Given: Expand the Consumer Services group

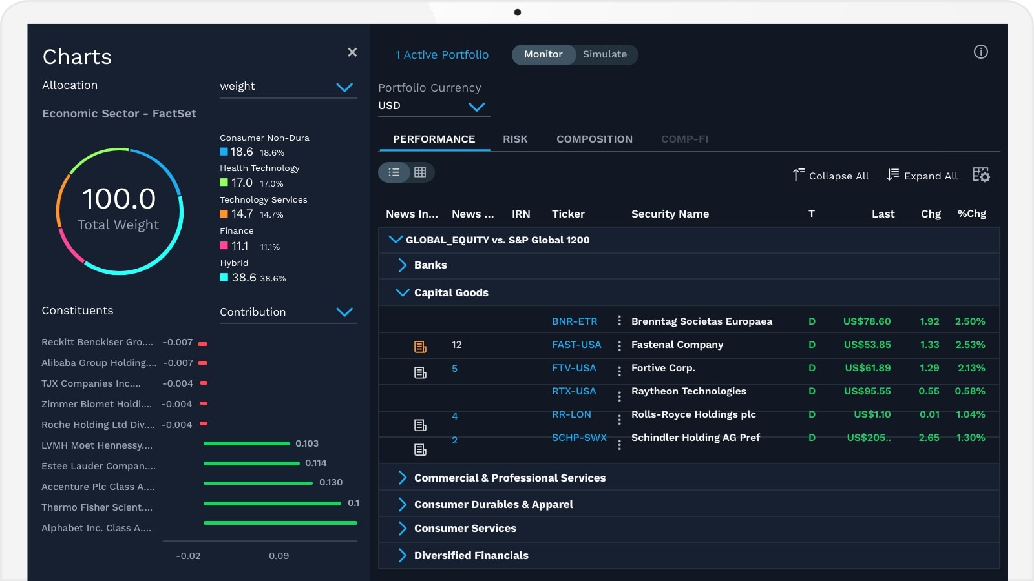Looking at the screenshot, I should tap(402, 529).
